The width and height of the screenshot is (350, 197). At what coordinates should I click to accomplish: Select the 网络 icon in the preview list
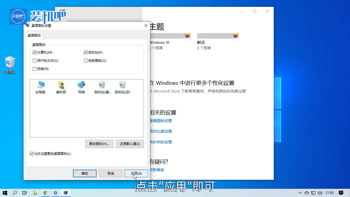pyautogui.click(x=81, y=87)
